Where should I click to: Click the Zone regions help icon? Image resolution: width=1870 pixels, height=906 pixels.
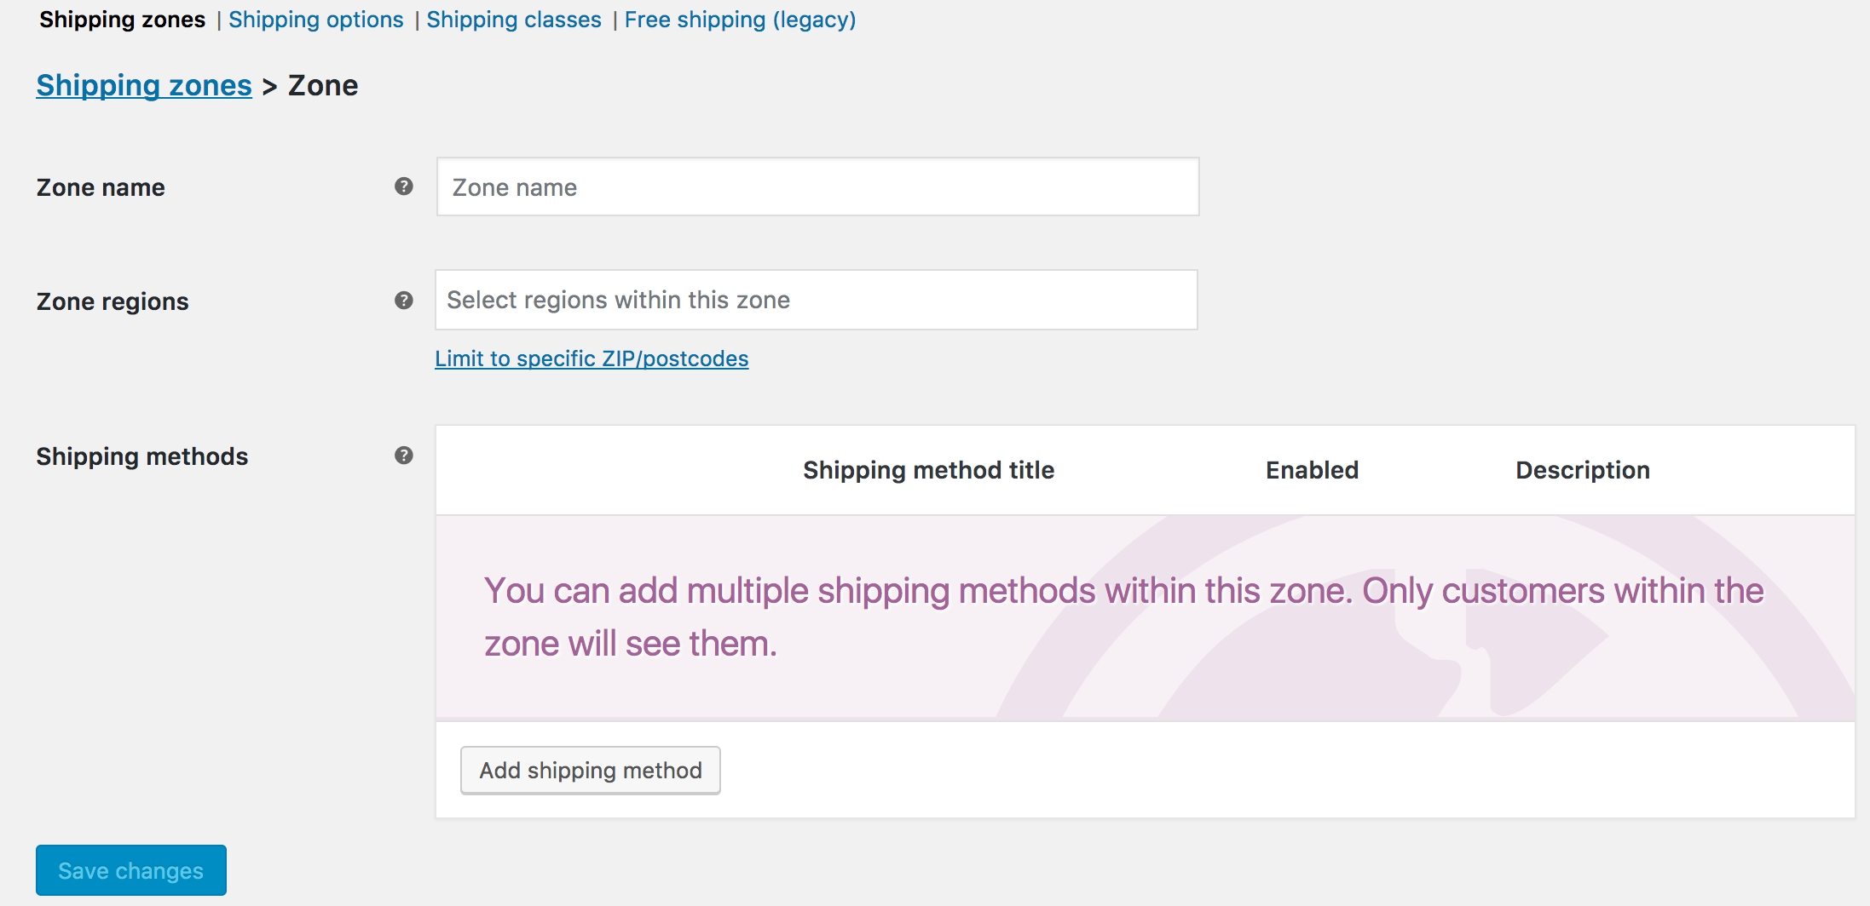click(x=404, y=301)
